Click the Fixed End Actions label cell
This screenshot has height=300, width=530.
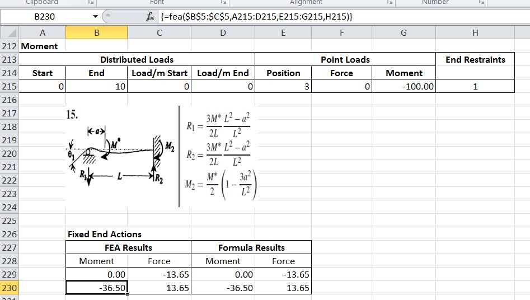tap(105, 235)
